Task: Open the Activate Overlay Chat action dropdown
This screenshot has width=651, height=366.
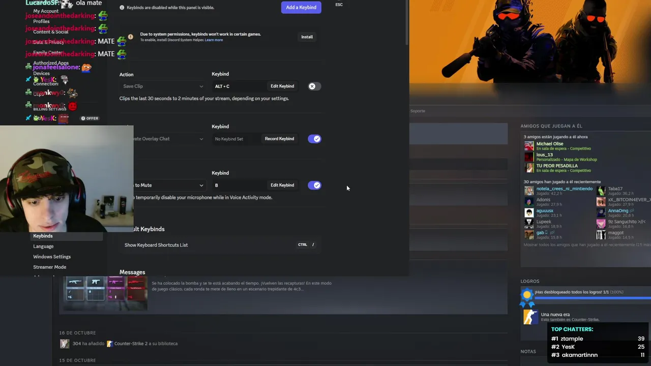Action: point(169,139)
